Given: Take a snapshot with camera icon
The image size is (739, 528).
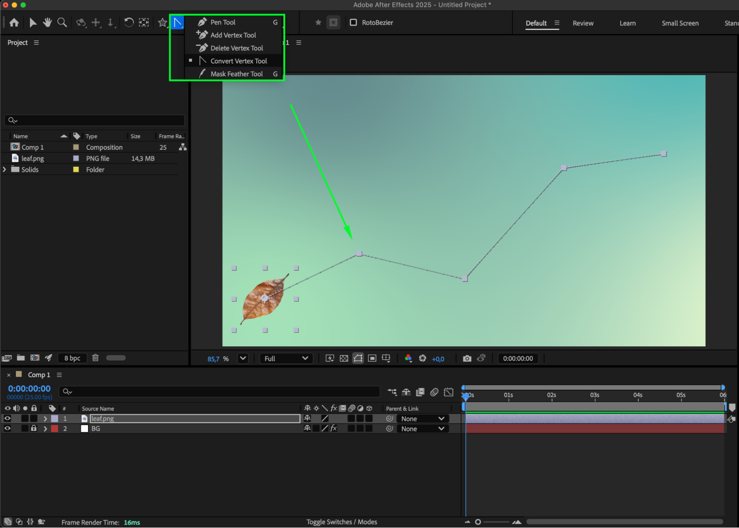Looking at the screenshot, I should tap(467, 358).
